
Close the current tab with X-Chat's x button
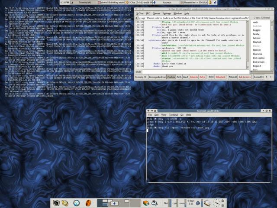136,18
